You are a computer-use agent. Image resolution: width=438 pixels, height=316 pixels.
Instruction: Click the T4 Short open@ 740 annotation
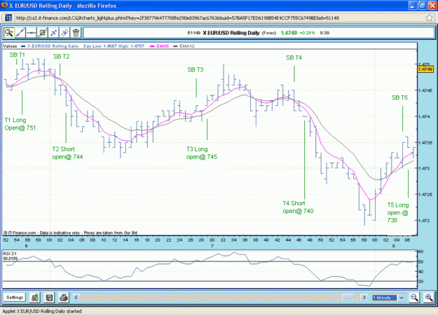coord(298,207)
